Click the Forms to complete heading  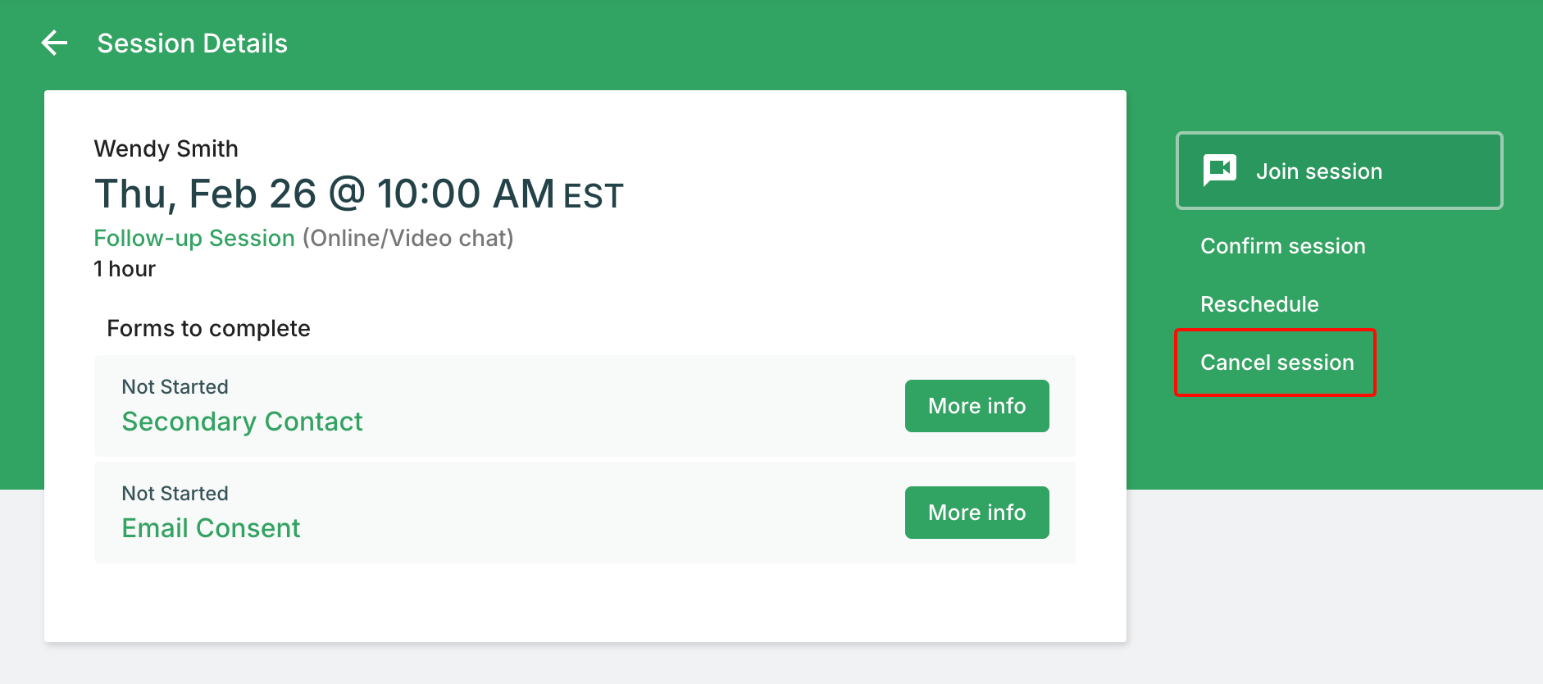pyautogui.click(x=208, y=328)
